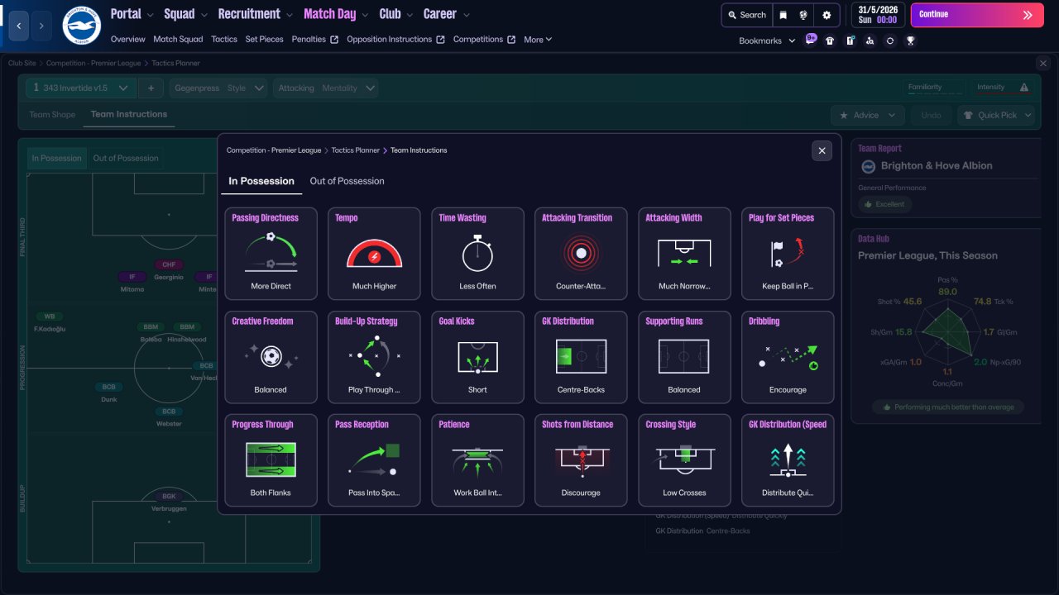Open the Dribbling instruction card
This screenshot has width=1059, height=595.
[x=788, y=357]
